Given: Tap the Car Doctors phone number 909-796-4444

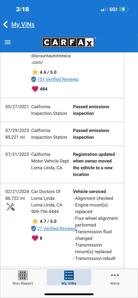Looking at the screenshot, I should click(45, 212).
